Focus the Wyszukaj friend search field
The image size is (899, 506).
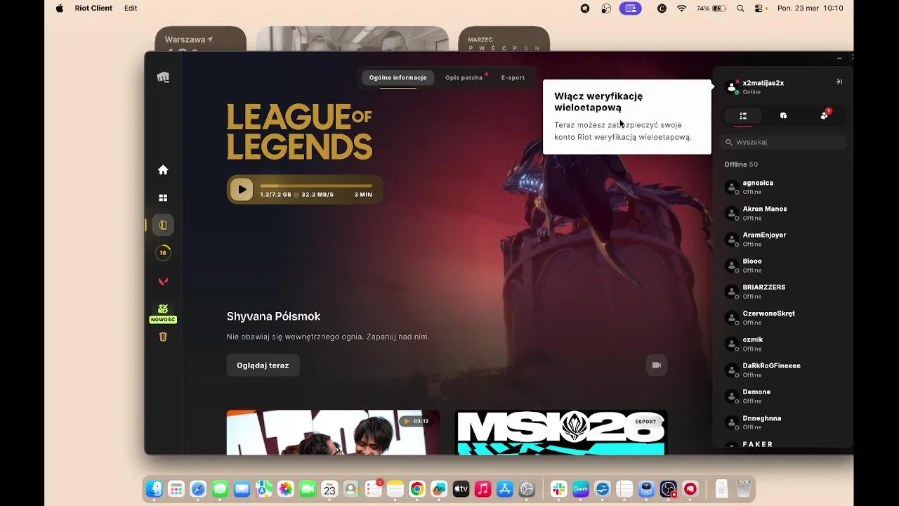click(784, 142)
